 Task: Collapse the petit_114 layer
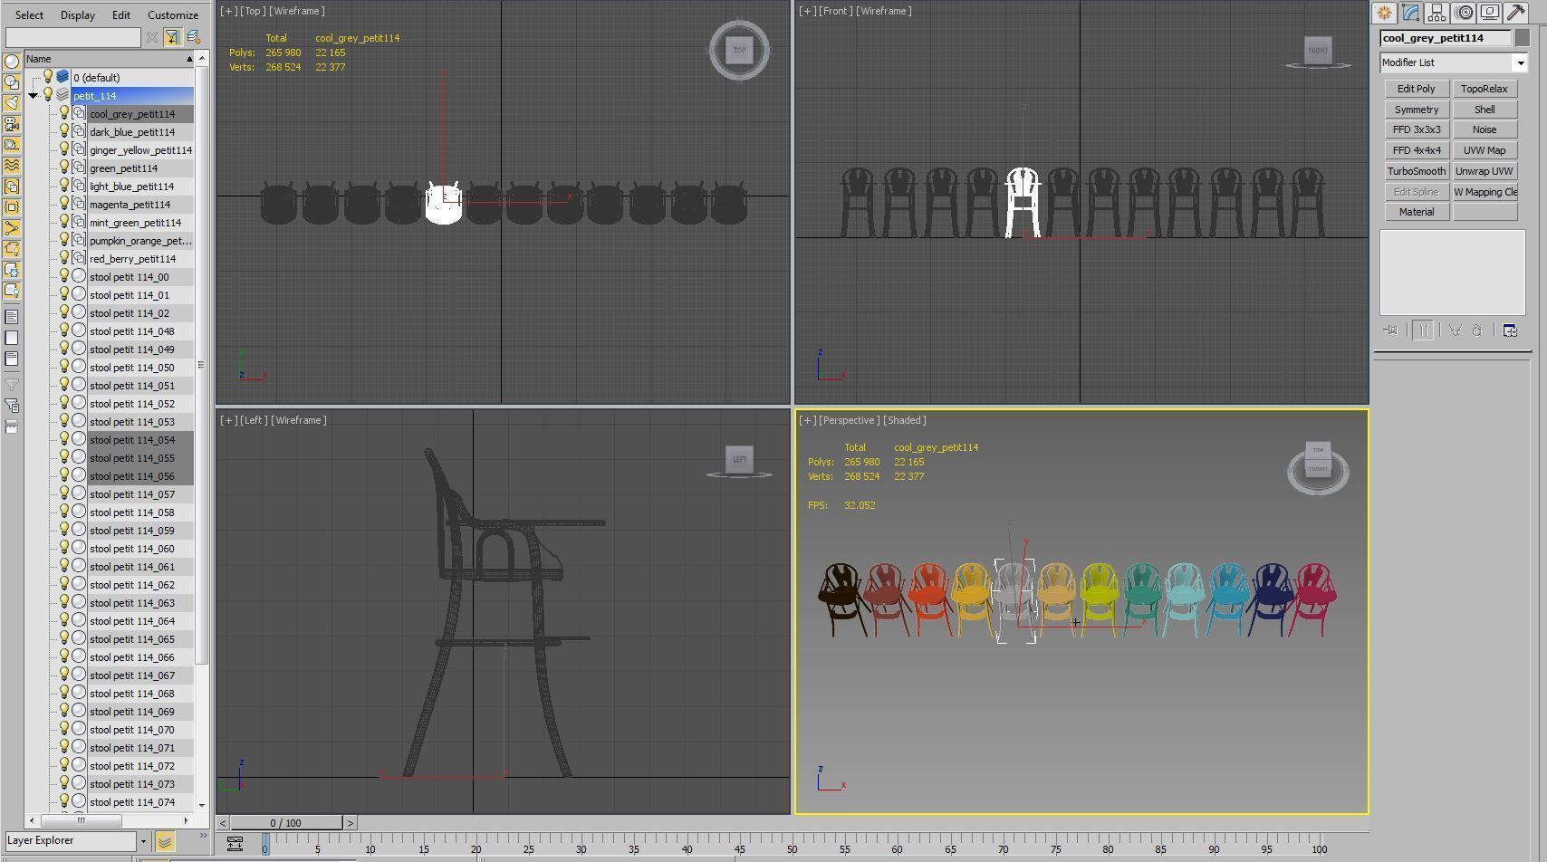34,96
